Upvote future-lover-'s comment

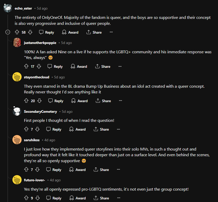(26, 198)
